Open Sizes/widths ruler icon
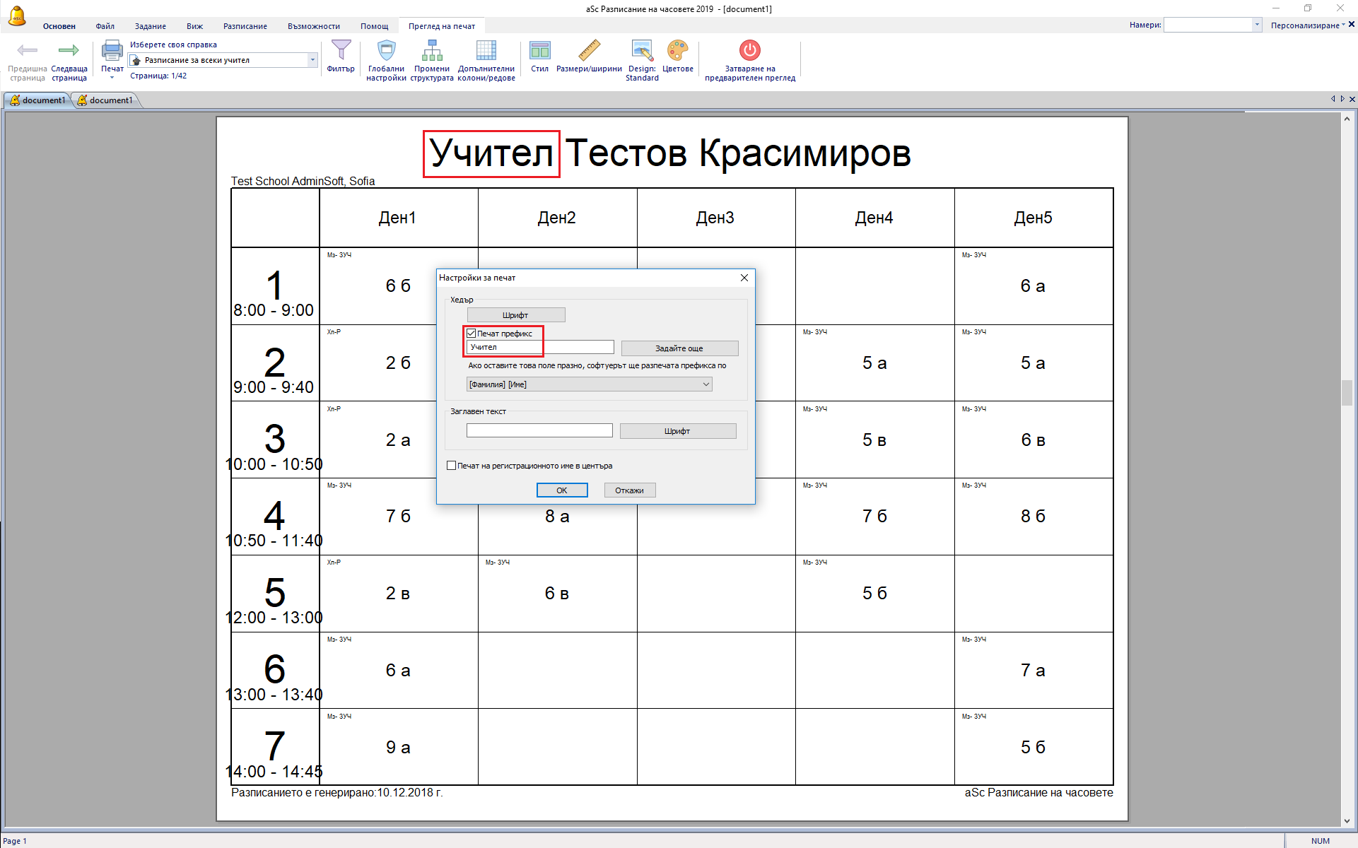The height and width of the screenshot is (848, 1358). coord(588,51)
